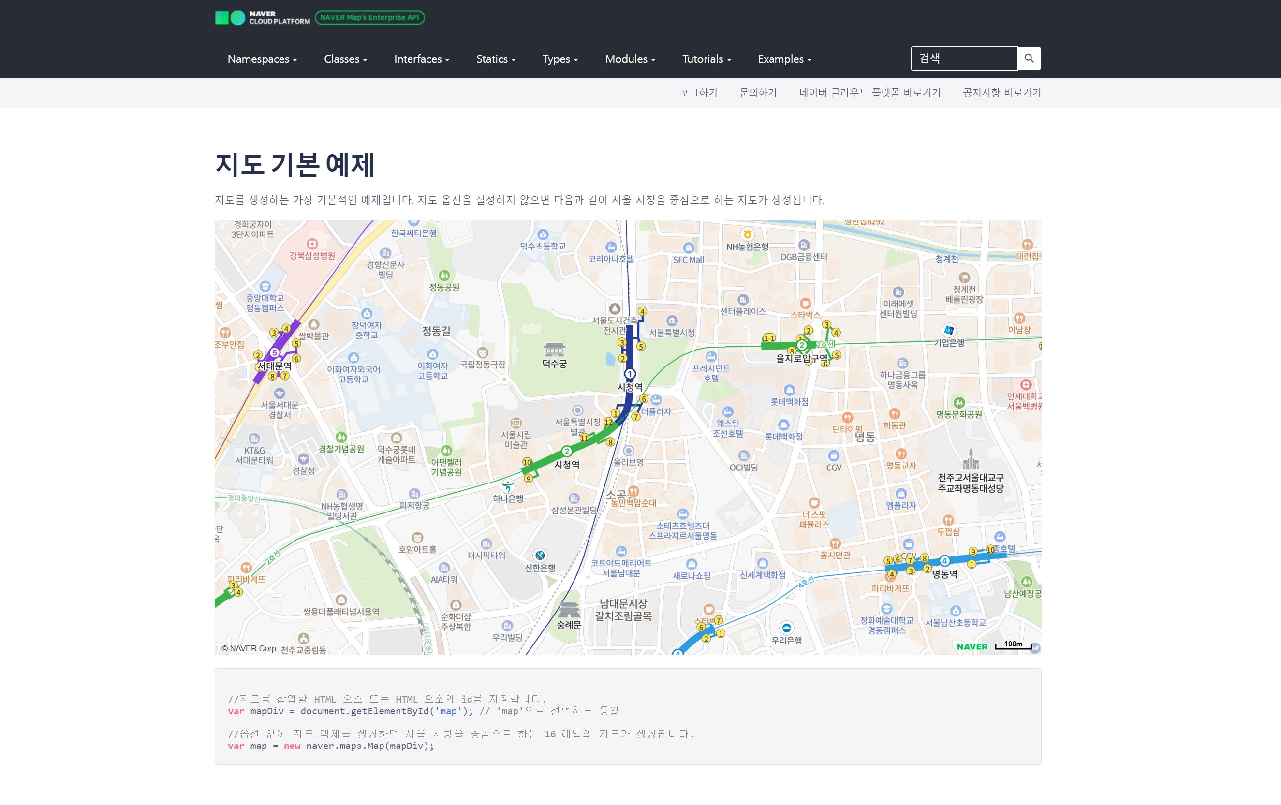
Task: Click the 정동공원 park tree icon
Action: [444, 276]
